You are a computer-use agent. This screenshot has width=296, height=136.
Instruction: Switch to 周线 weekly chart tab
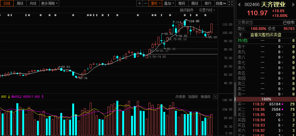[x=20, y=3]
